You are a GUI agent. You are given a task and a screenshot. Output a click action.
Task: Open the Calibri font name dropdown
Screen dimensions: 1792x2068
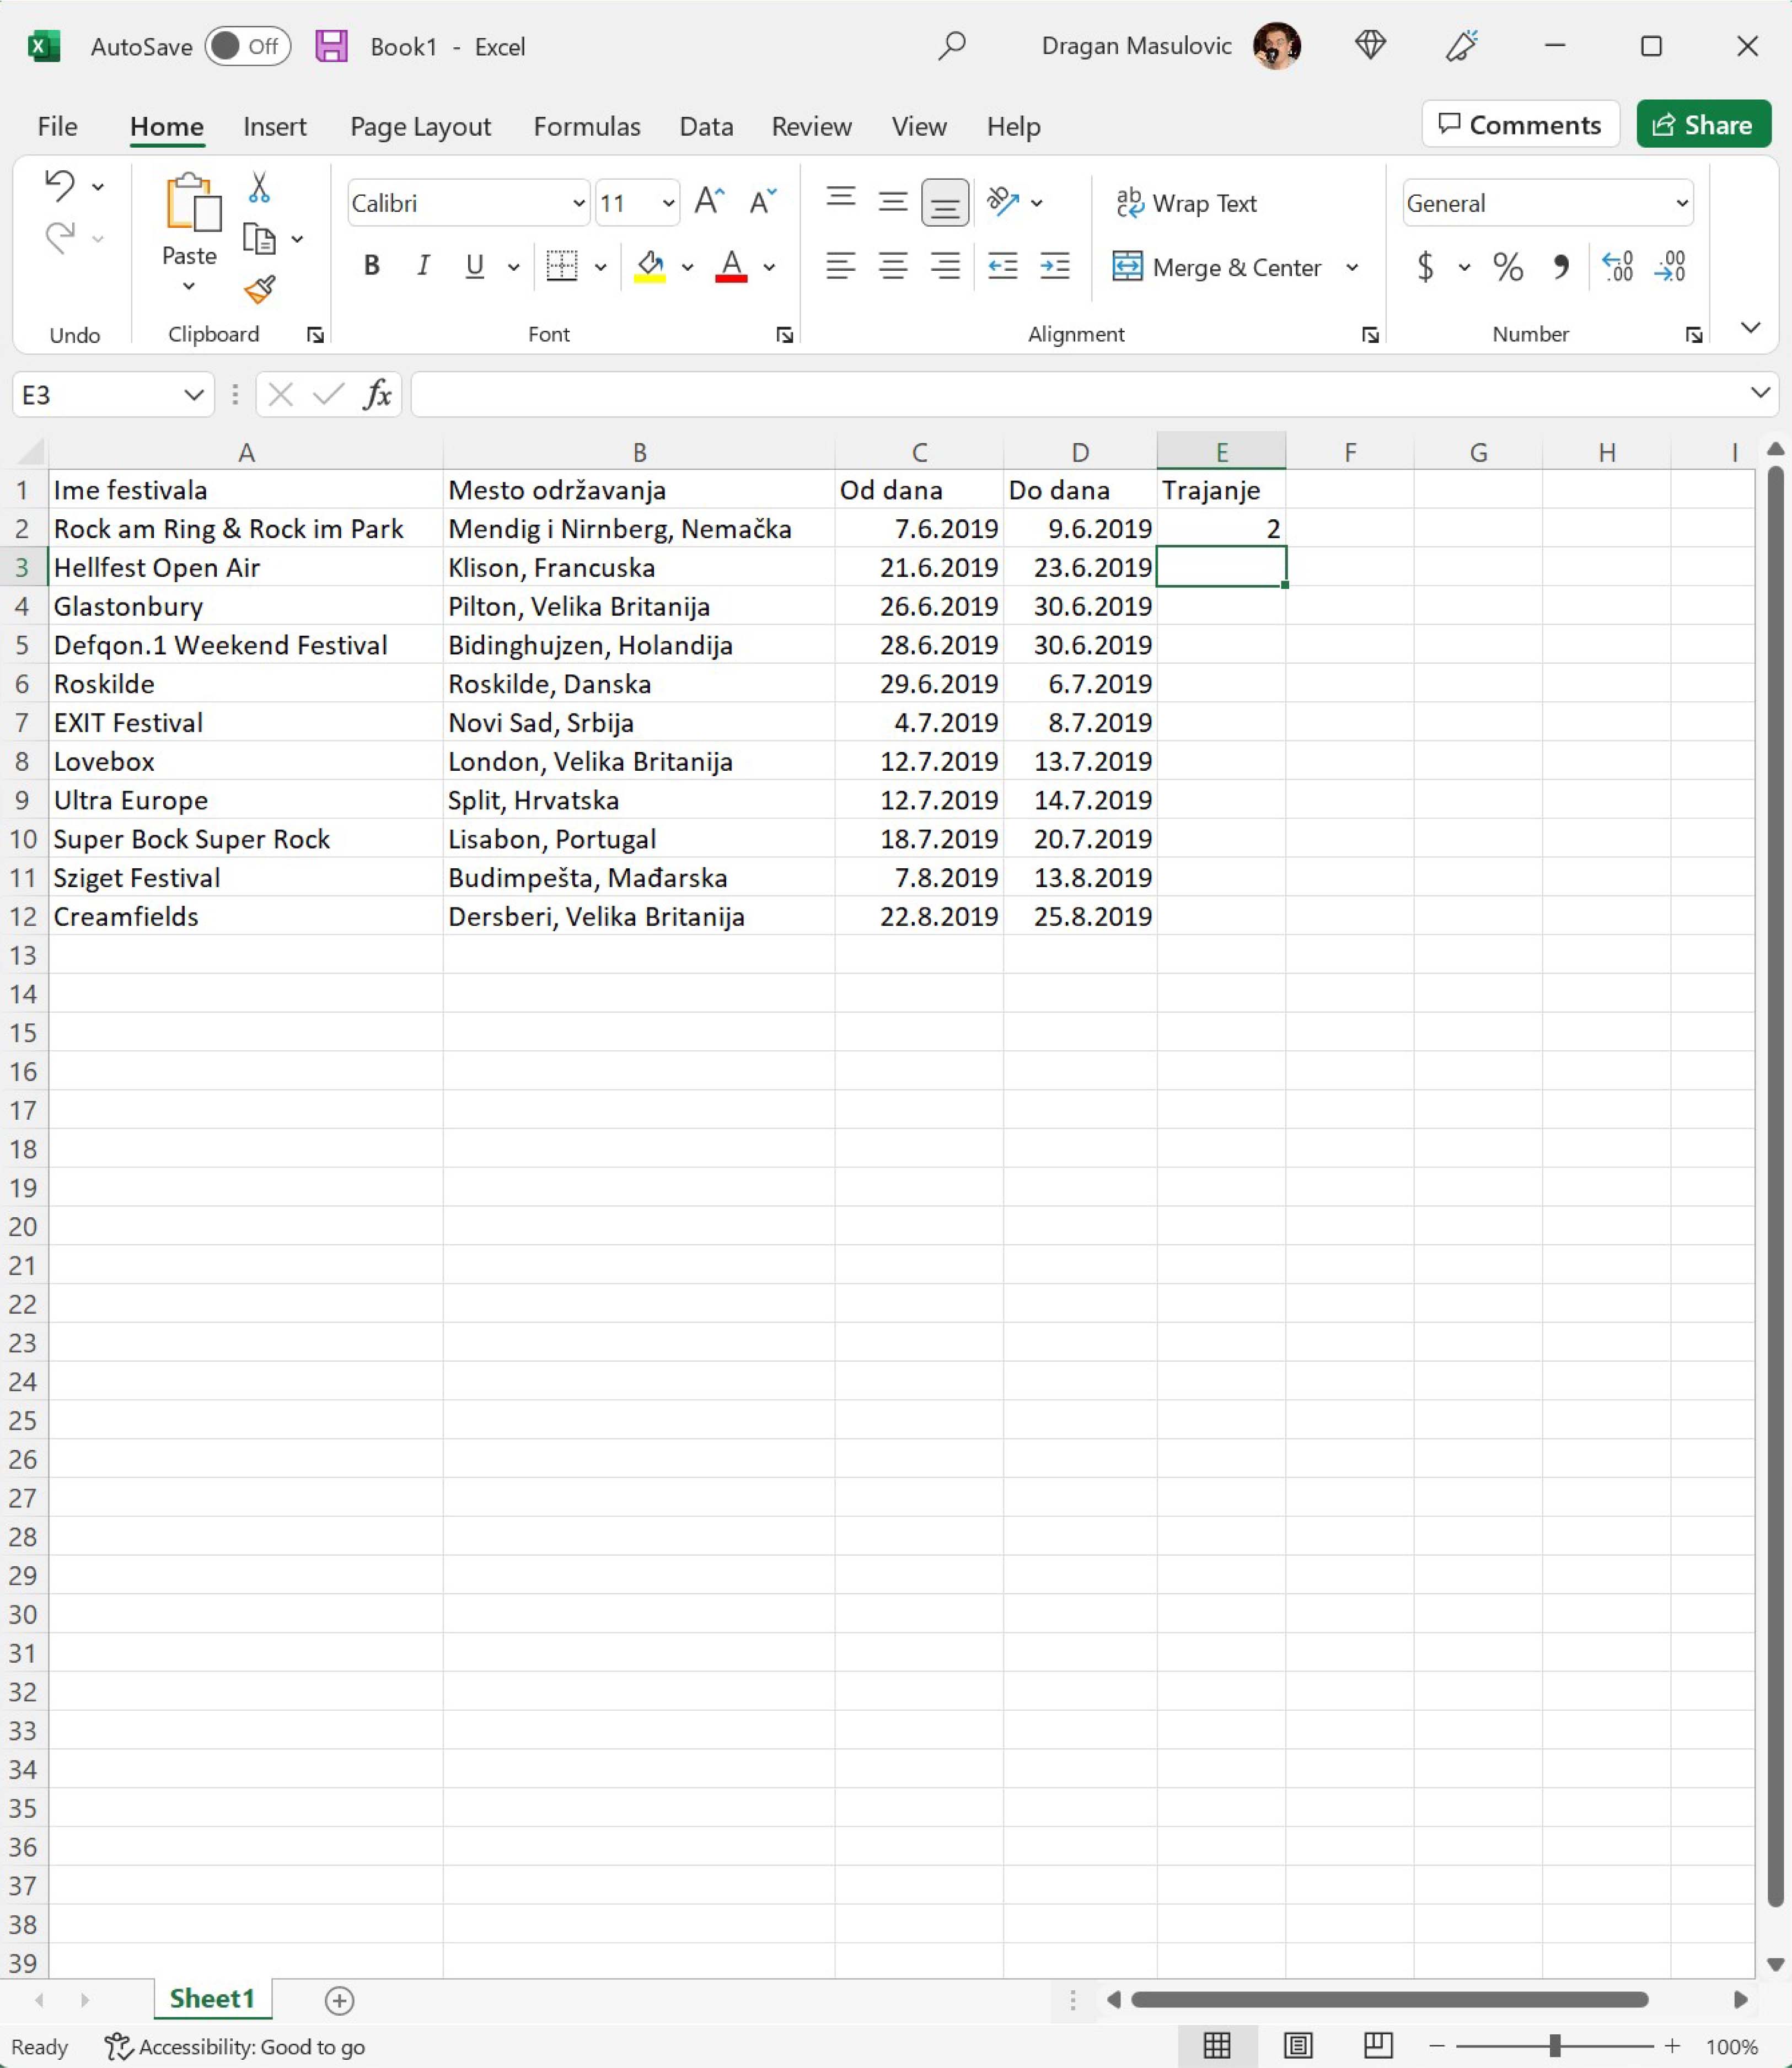578,203
